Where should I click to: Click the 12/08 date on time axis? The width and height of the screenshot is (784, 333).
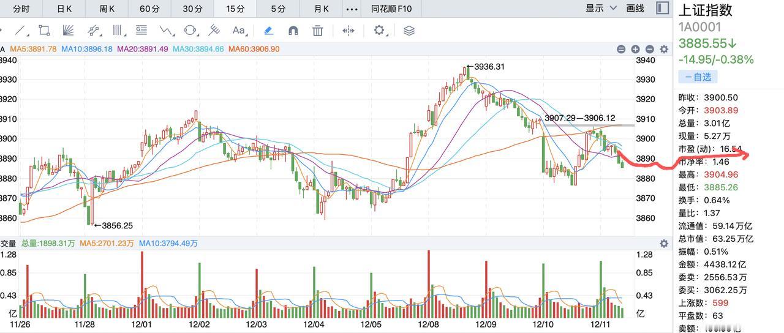click(428, 324)
